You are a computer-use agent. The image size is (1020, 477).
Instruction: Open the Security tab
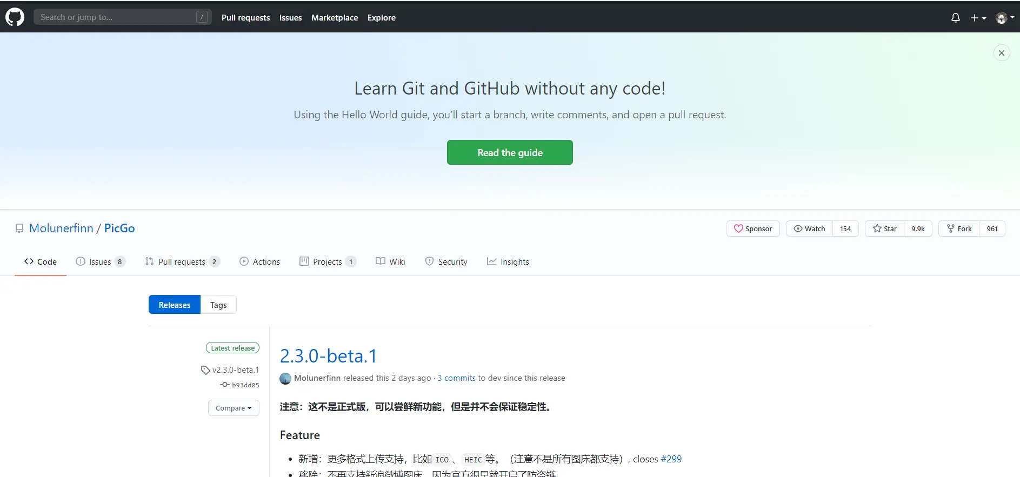pos(446,261)
